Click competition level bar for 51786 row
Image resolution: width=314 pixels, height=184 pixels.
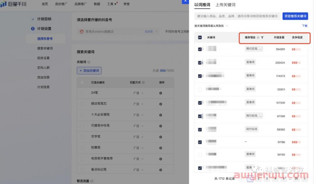[x=296, y=142]
